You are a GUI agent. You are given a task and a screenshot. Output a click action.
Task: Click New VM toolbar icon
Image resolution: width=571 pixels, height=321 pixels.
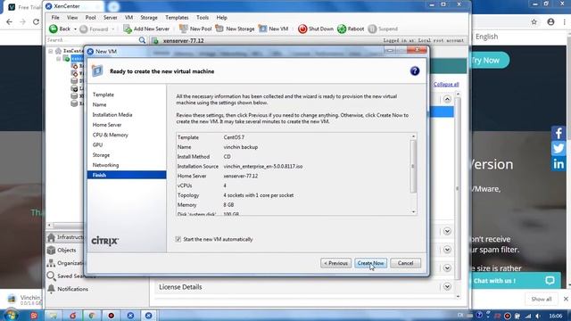(262, 29)
